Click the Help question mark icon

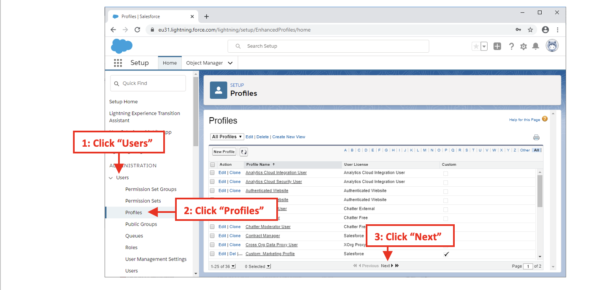pyautogui.click(x=511, y=46)
